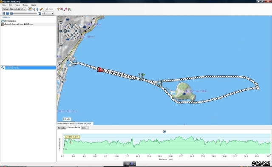The image size is (272, 167).
Task: Click the 1.34 km, 7.8 m elevation tooltip
Action: tap(72, 137)
